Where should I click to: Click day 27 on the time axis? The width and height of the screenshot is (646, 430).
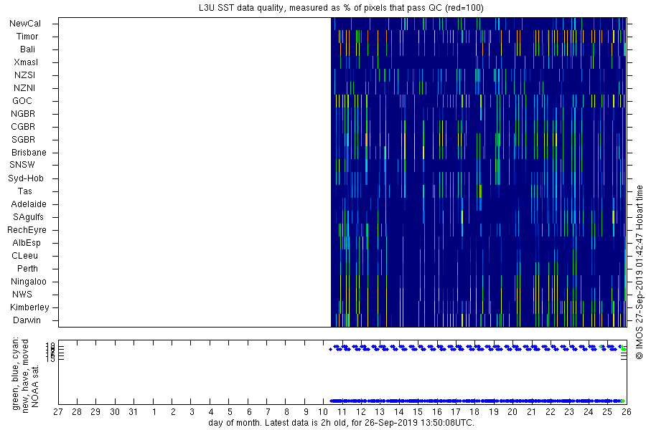(x=58, y=412)
